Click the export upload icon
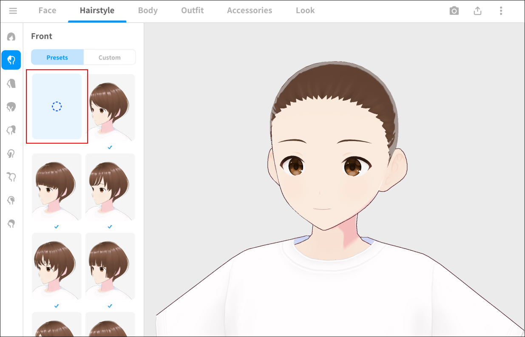Screen dimensions: 525x337 tap(477, 11)
